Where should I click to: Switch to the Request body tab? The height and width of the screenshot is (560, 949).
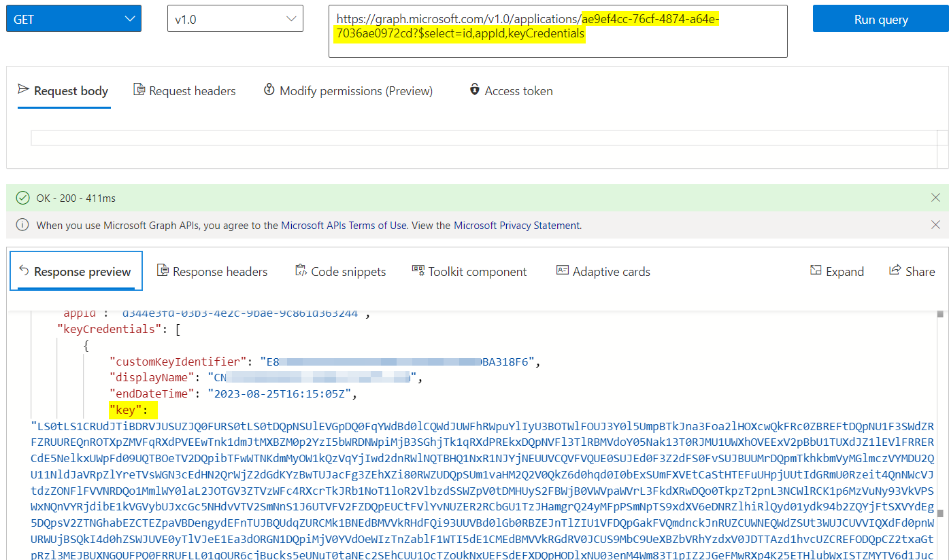point(63,91)
